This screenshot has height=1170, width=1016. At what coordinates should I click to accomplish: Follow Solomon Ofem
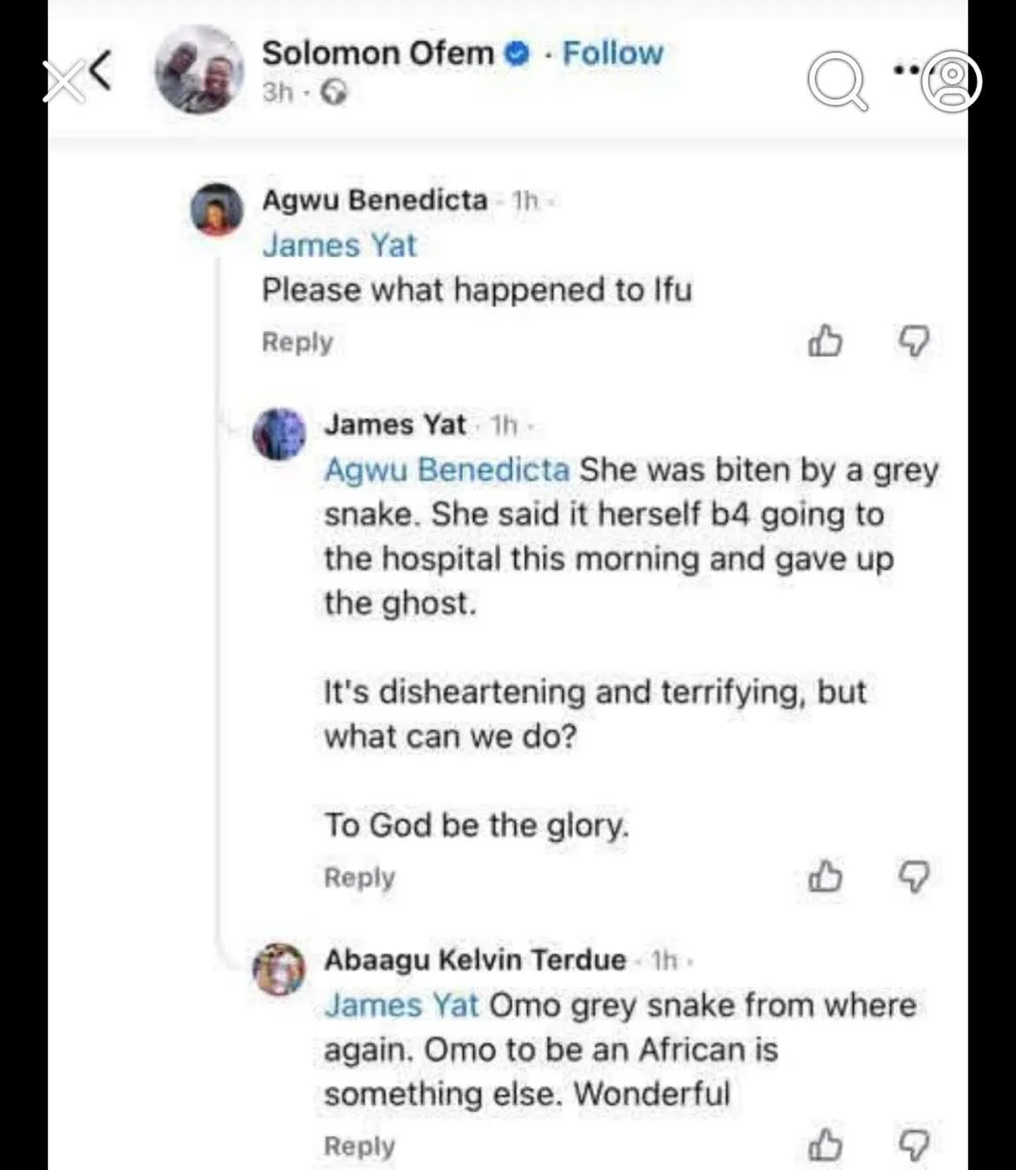tap(612, 53)
